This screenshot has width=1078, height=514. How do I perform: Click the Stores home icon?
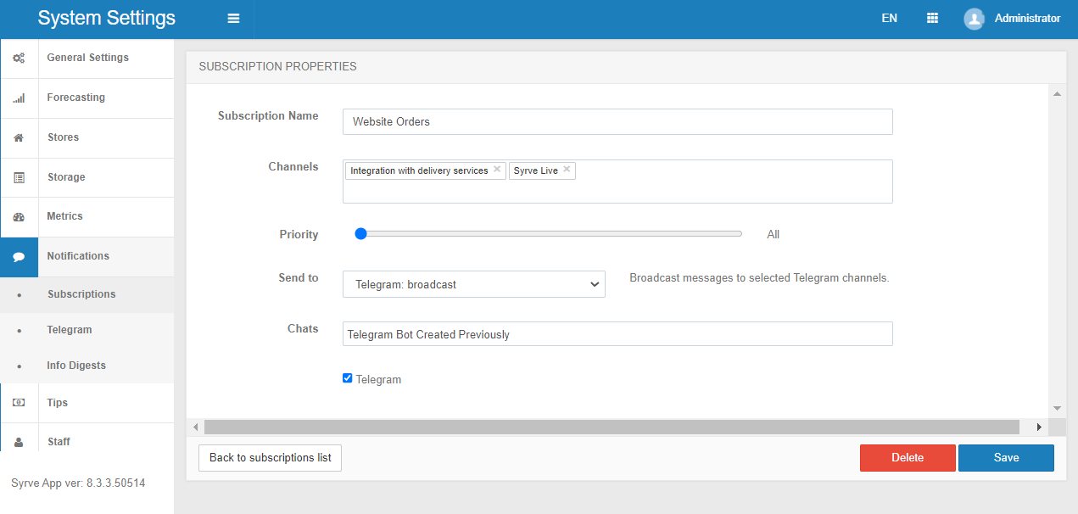19,137
